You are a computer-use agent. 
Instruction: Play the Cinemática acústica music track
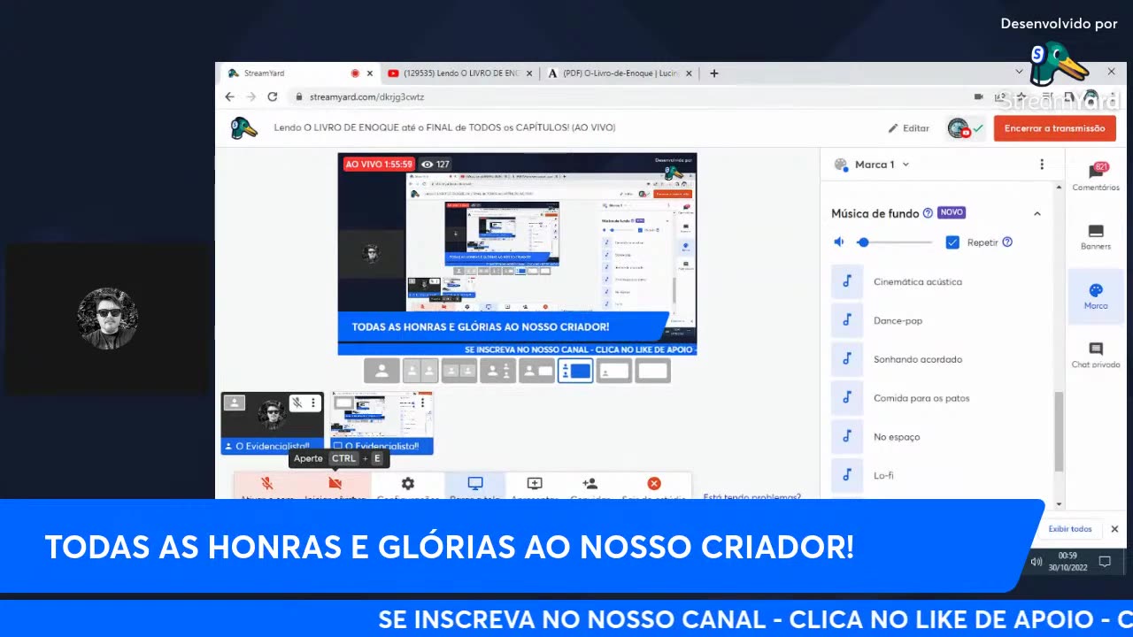847,281
